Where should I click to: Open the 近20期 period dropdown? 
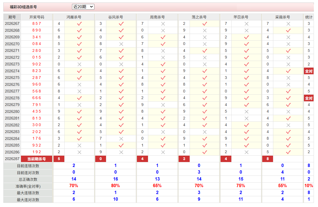pyautogui.click(x=83, y=7)
